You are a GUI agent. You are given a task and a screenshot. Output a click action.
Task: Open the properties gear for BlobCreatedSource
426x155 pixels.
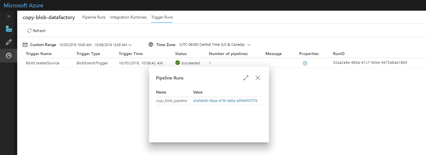click(x=305, y=63)
